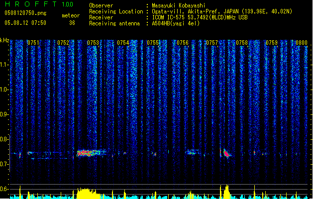The height and width of the screenshot is (199, 313).
Task: Click the yellow power peak near 0757
Action: pos(226,192)
